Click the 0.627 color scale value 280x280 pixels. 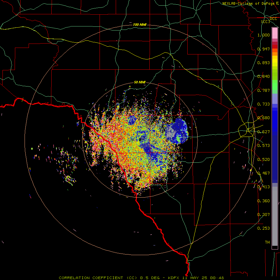(264, 132)
